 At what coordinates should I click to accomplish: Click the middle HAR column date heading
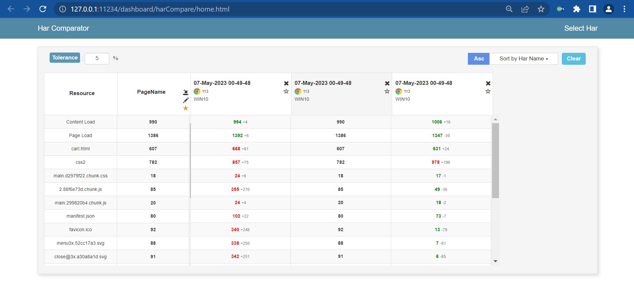click(x=323, y=83)
